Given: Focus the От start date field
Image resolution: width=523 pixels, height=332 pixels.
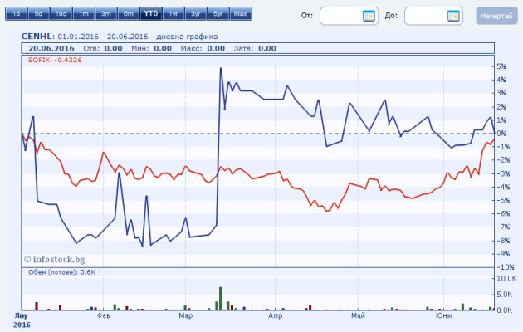Looking at the screenshot, I should pyautogui.click(x=349, y=16).
